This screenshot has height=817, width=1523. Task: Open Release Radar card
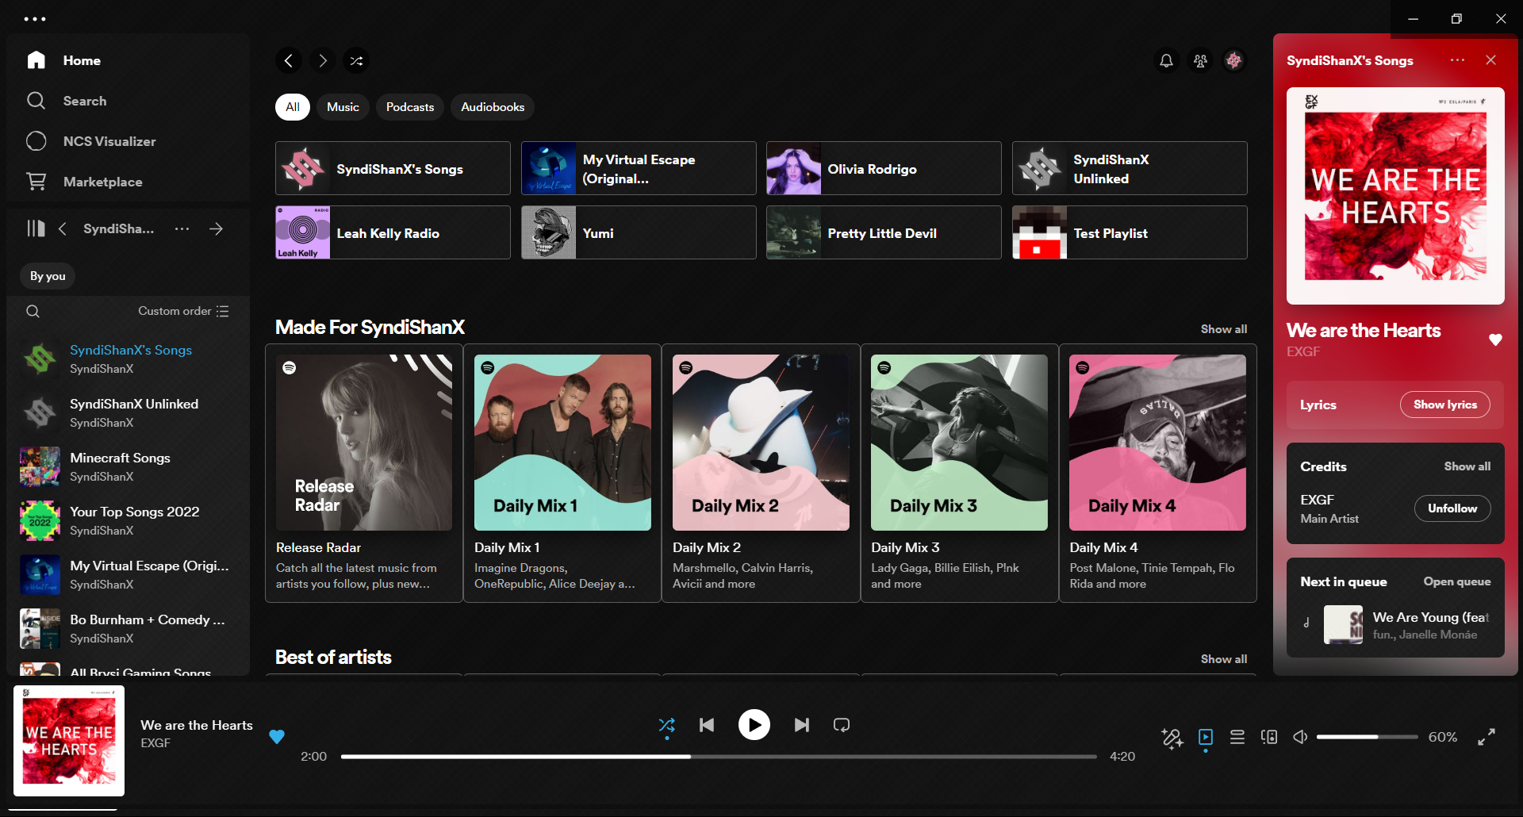click(364, 474)
